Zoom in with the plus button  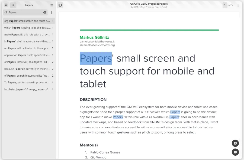click(x=235, y=143)
